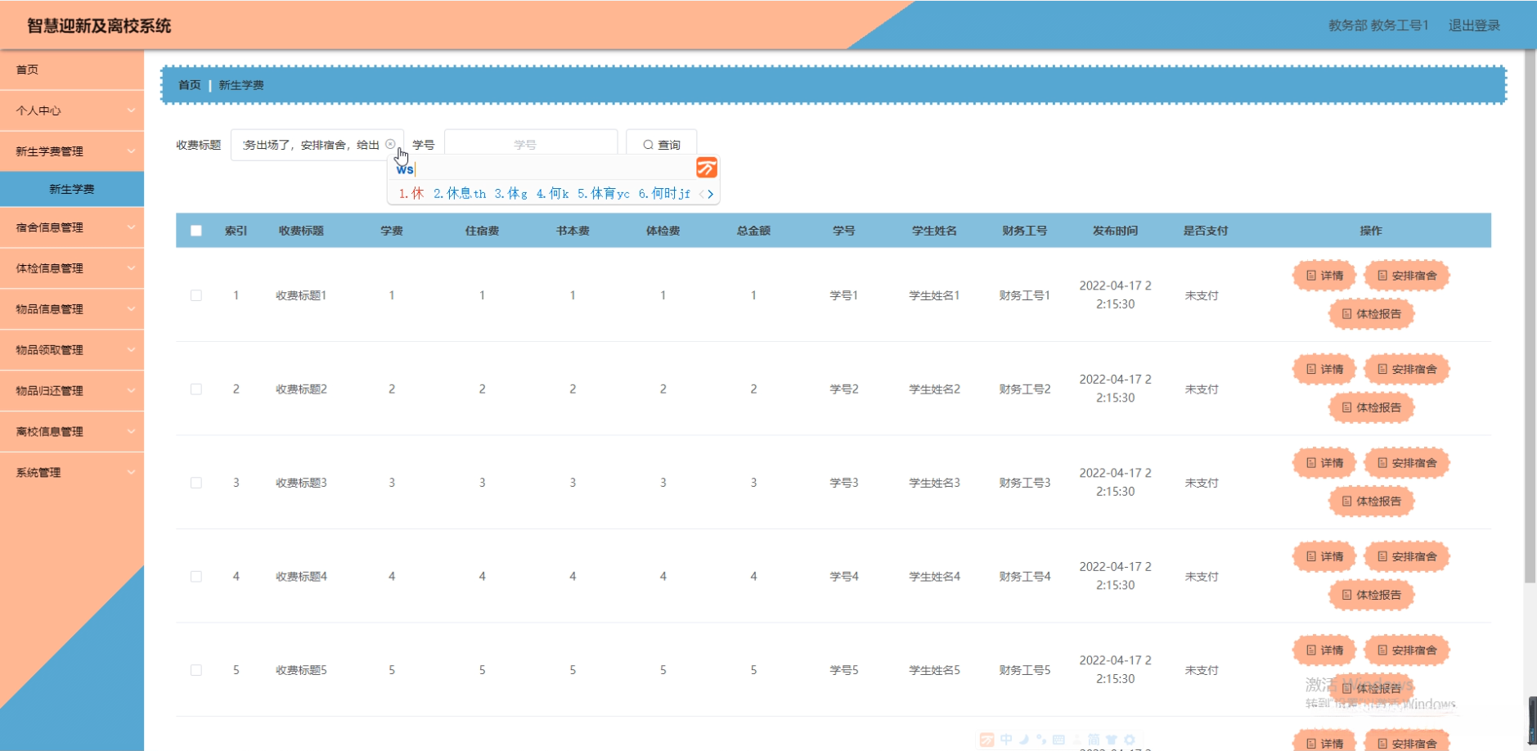Click the 发布时间 column header
The width and height of the screenshot is (1537, 751).
coord(1116,231)
